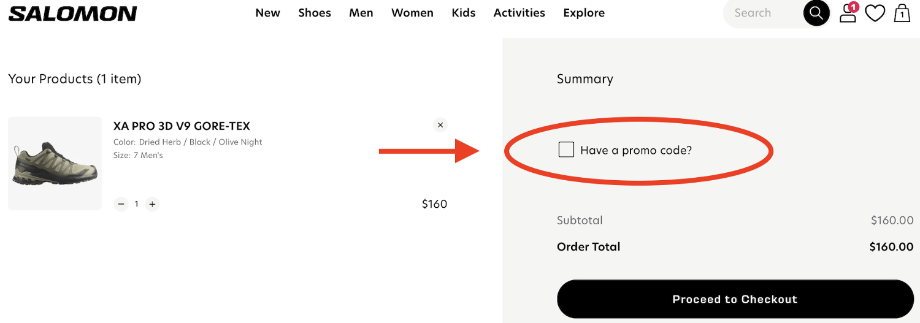This screenshot has width=920, height=323.
Task: Open the Explore menu
Action: pos(584,13)
